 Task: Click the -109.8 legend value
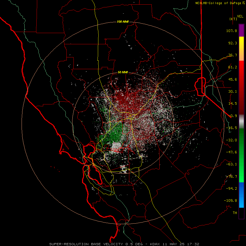[x=230, y=201]
